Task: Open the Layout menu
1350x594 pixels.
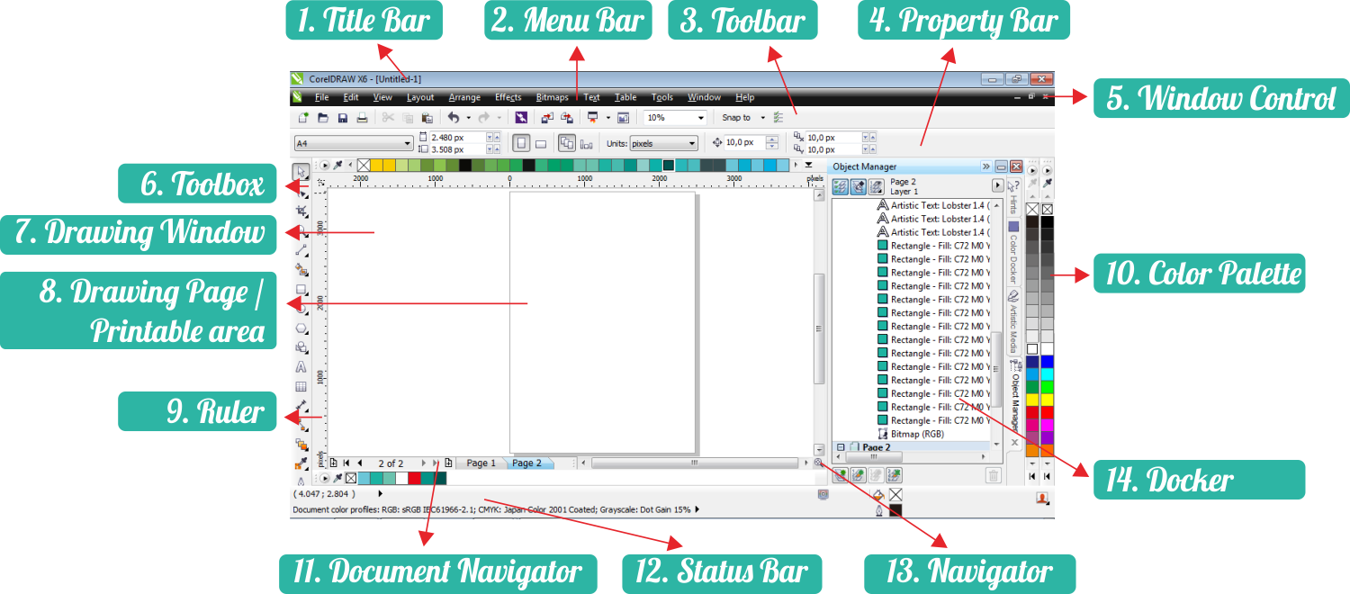Action: [x=420, y=97]
